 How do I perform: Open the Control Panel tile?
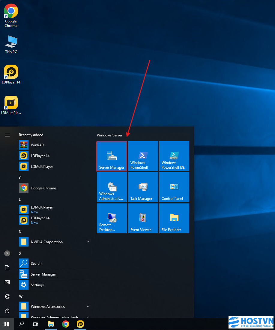pos(174,187)
